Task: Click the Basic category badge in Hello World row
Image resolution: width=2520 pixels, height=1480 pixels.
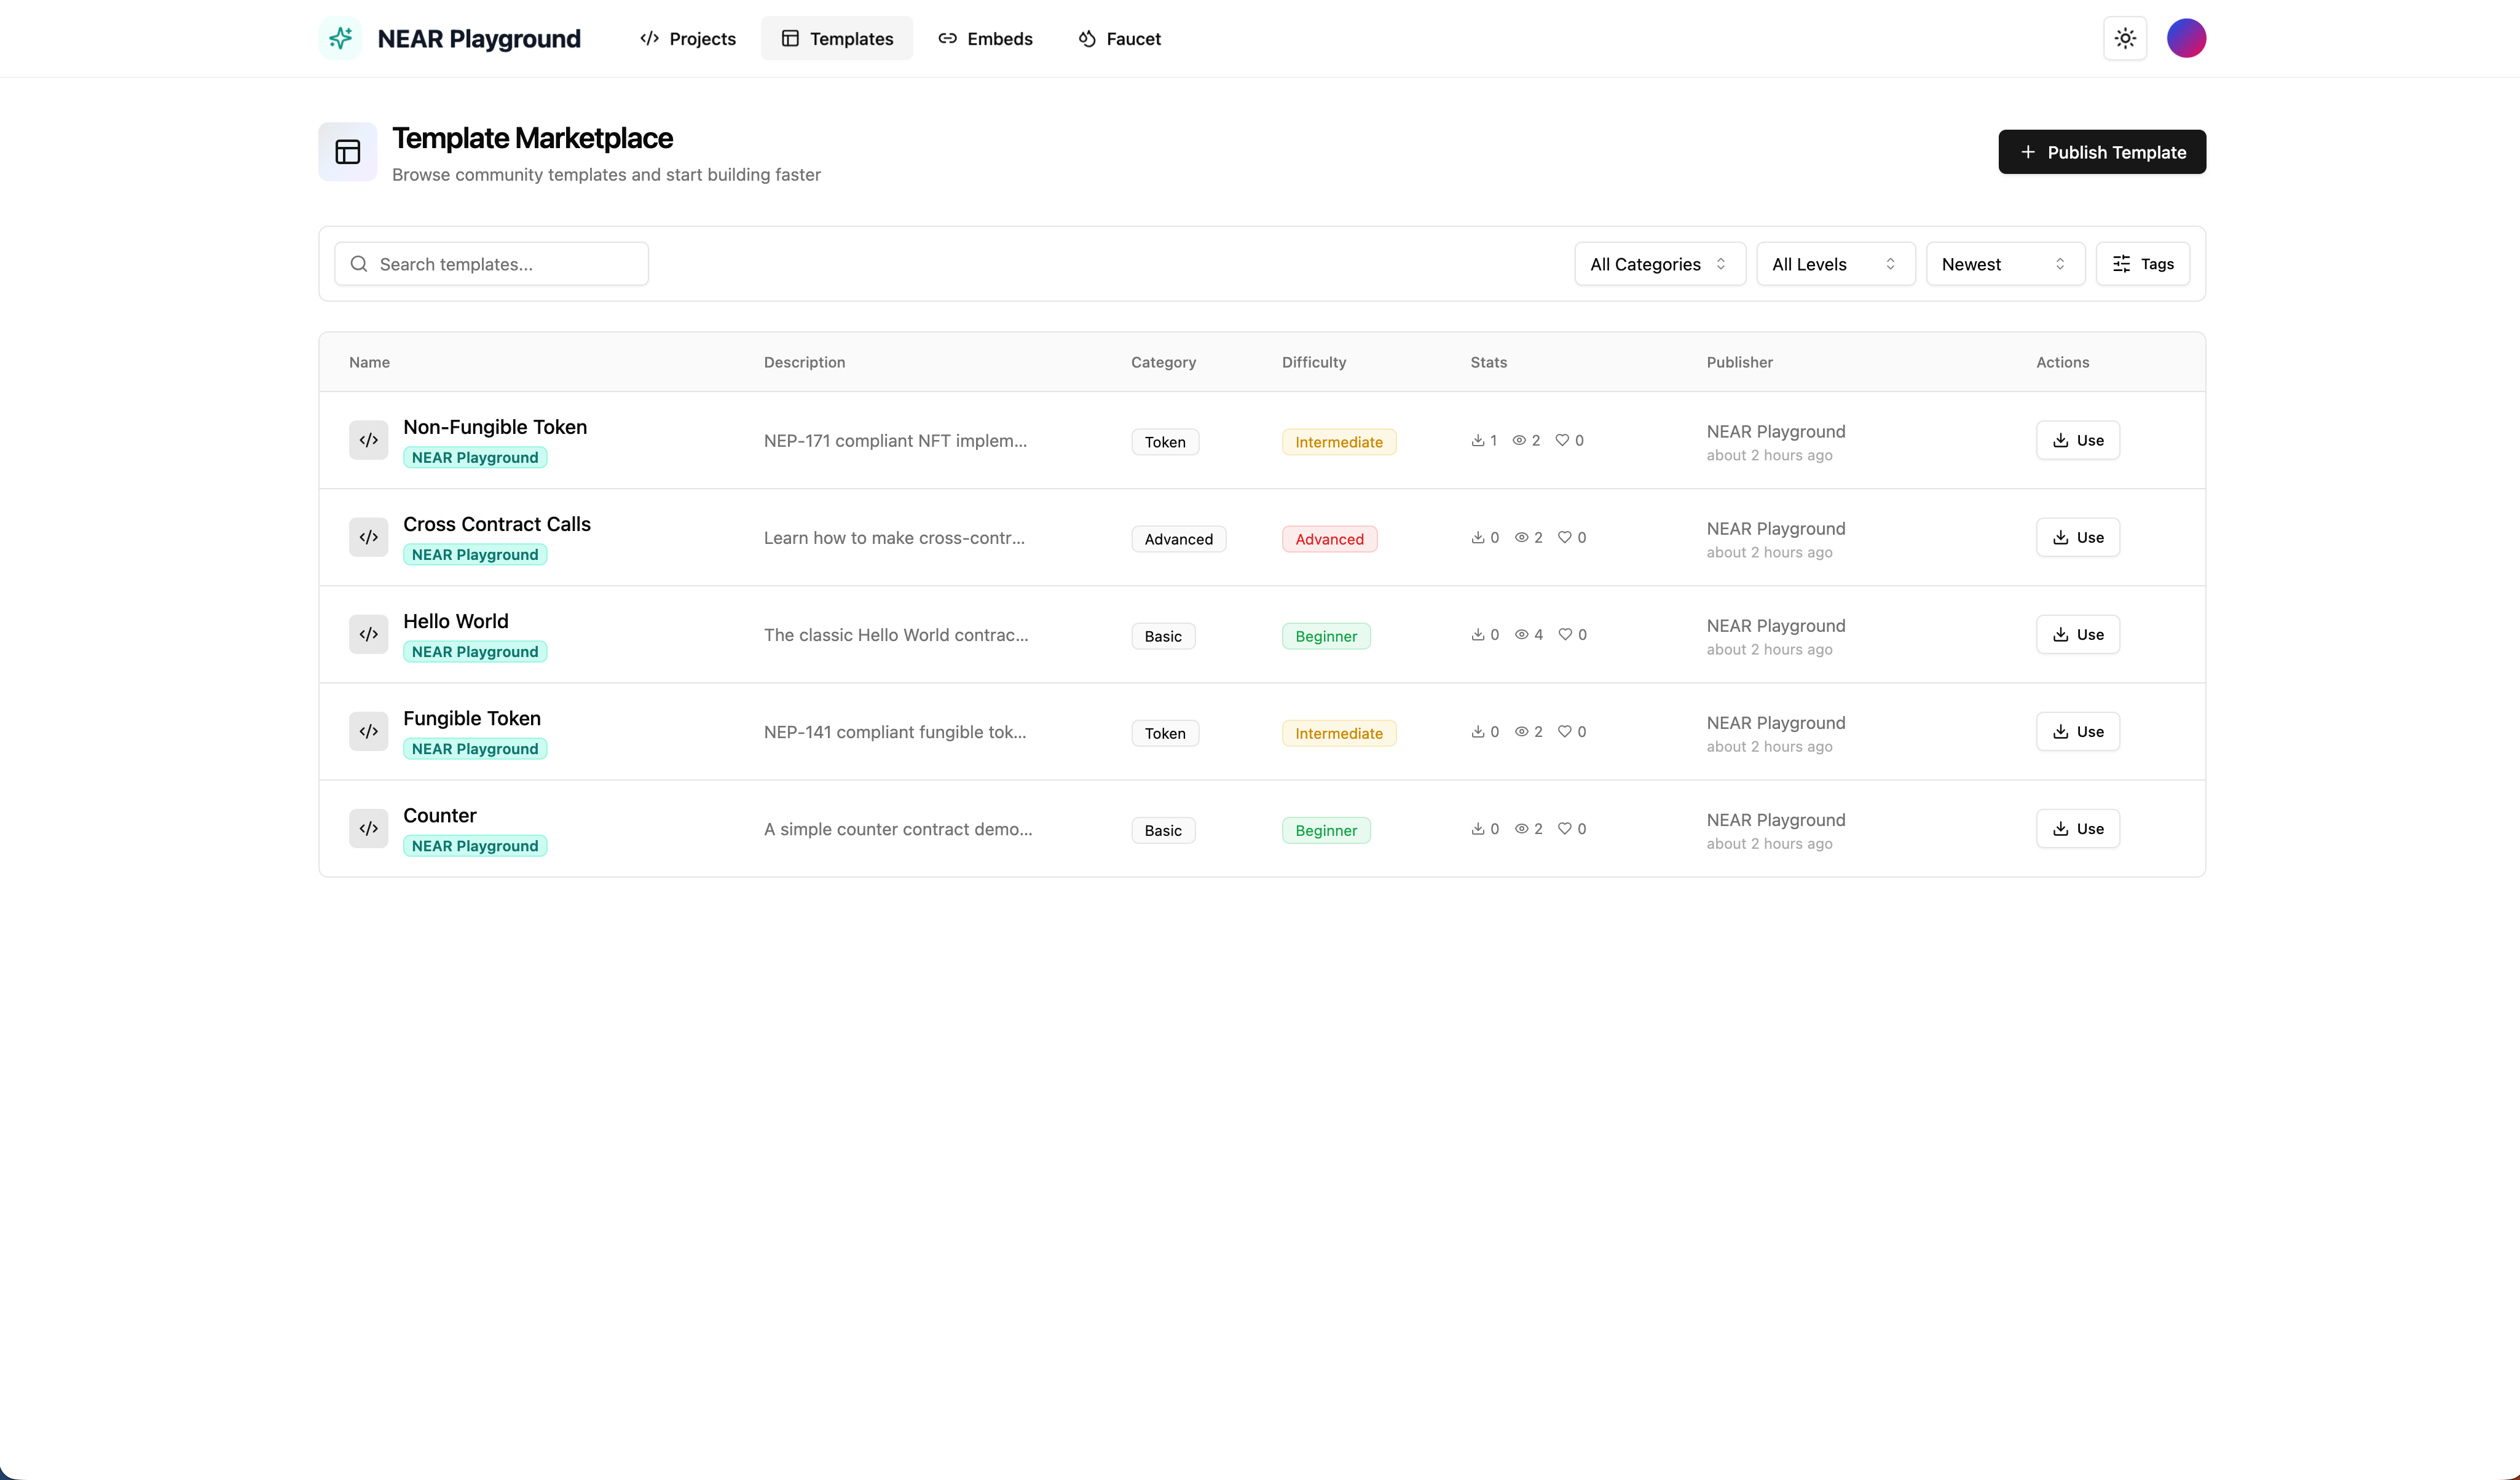Action: 1163,636
